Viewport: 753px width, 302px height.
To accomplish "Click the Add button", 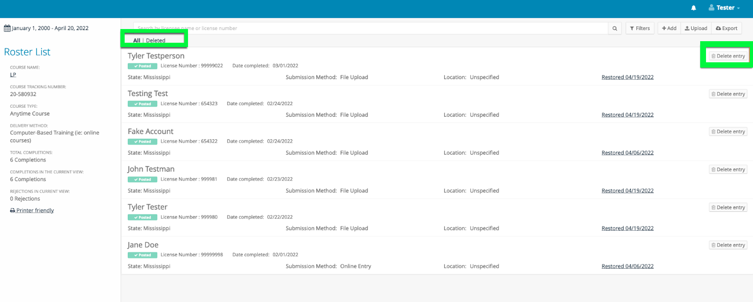I will click(669, 29).
